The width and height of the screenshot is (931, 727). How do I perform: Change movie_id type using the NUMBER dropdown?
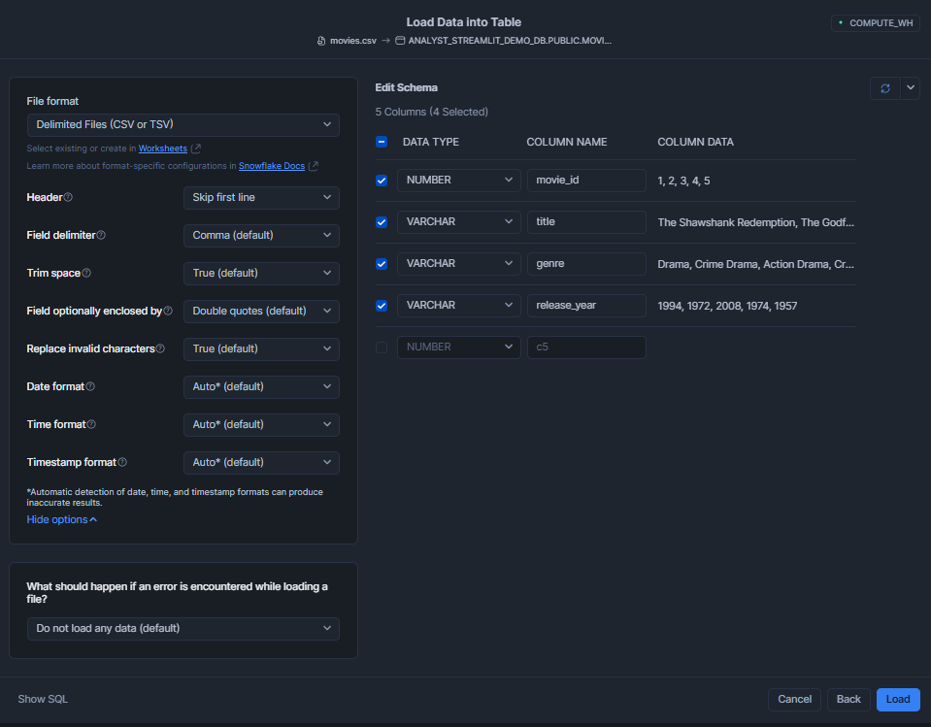[458, 180]
